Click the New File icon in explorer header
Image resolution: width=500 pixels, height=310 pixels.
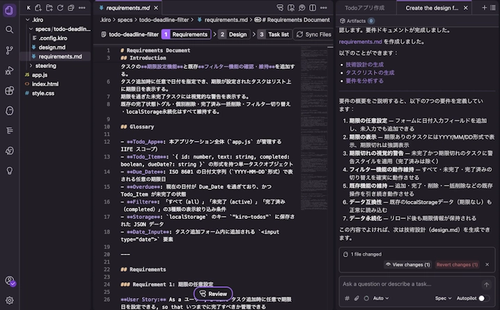[x=38, y=8]
